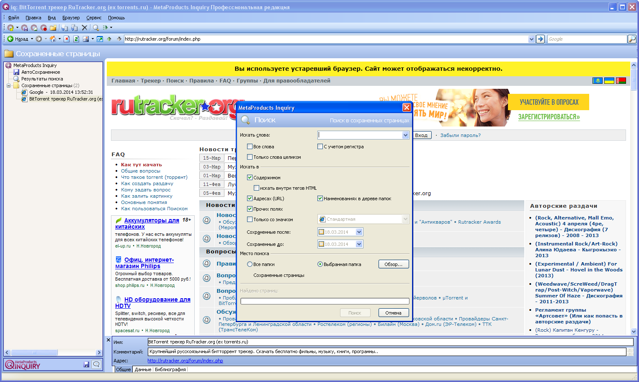Expand the Back button history dropdown arrow
639x382 pixels.
(x=32, y=39)
